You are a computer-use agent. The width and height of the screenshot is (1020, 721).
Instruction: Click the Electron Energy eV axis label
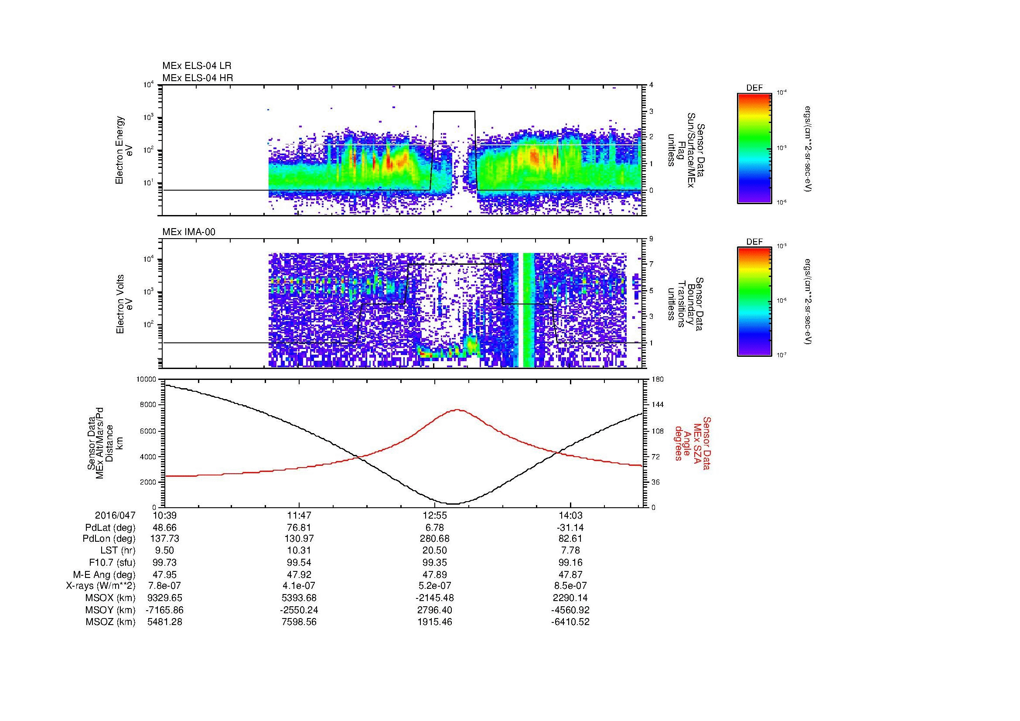pos(124,150)
